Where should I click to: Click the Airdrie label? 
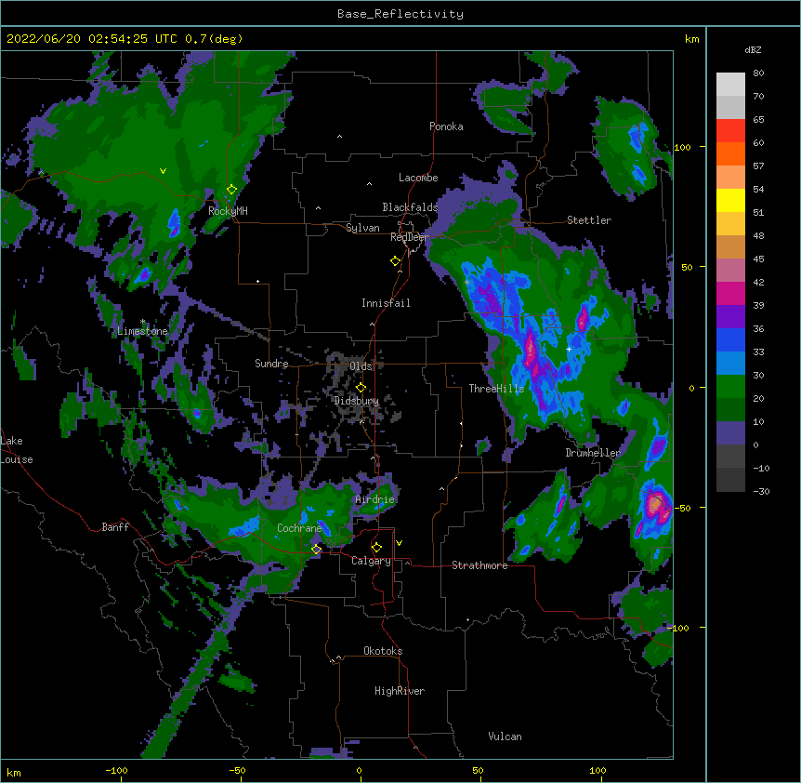tap(375, 499)
